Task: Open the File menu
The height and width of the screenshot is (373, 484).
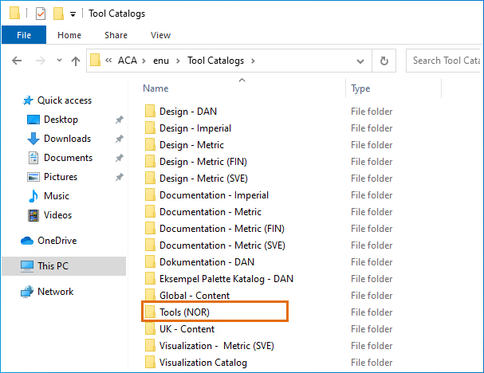Action: tap(24, 35)
